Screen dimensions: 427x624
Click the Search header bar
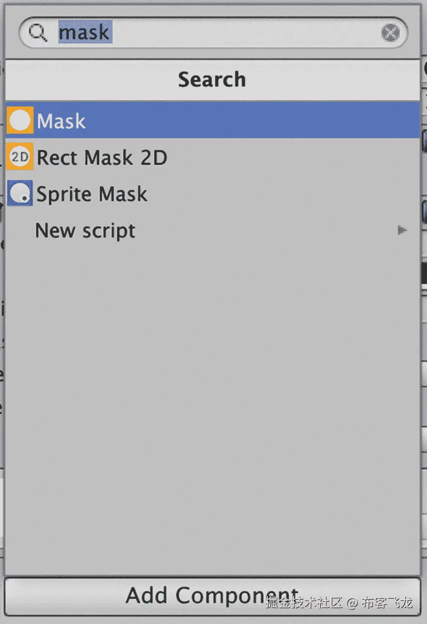click(x=212, y=80)
